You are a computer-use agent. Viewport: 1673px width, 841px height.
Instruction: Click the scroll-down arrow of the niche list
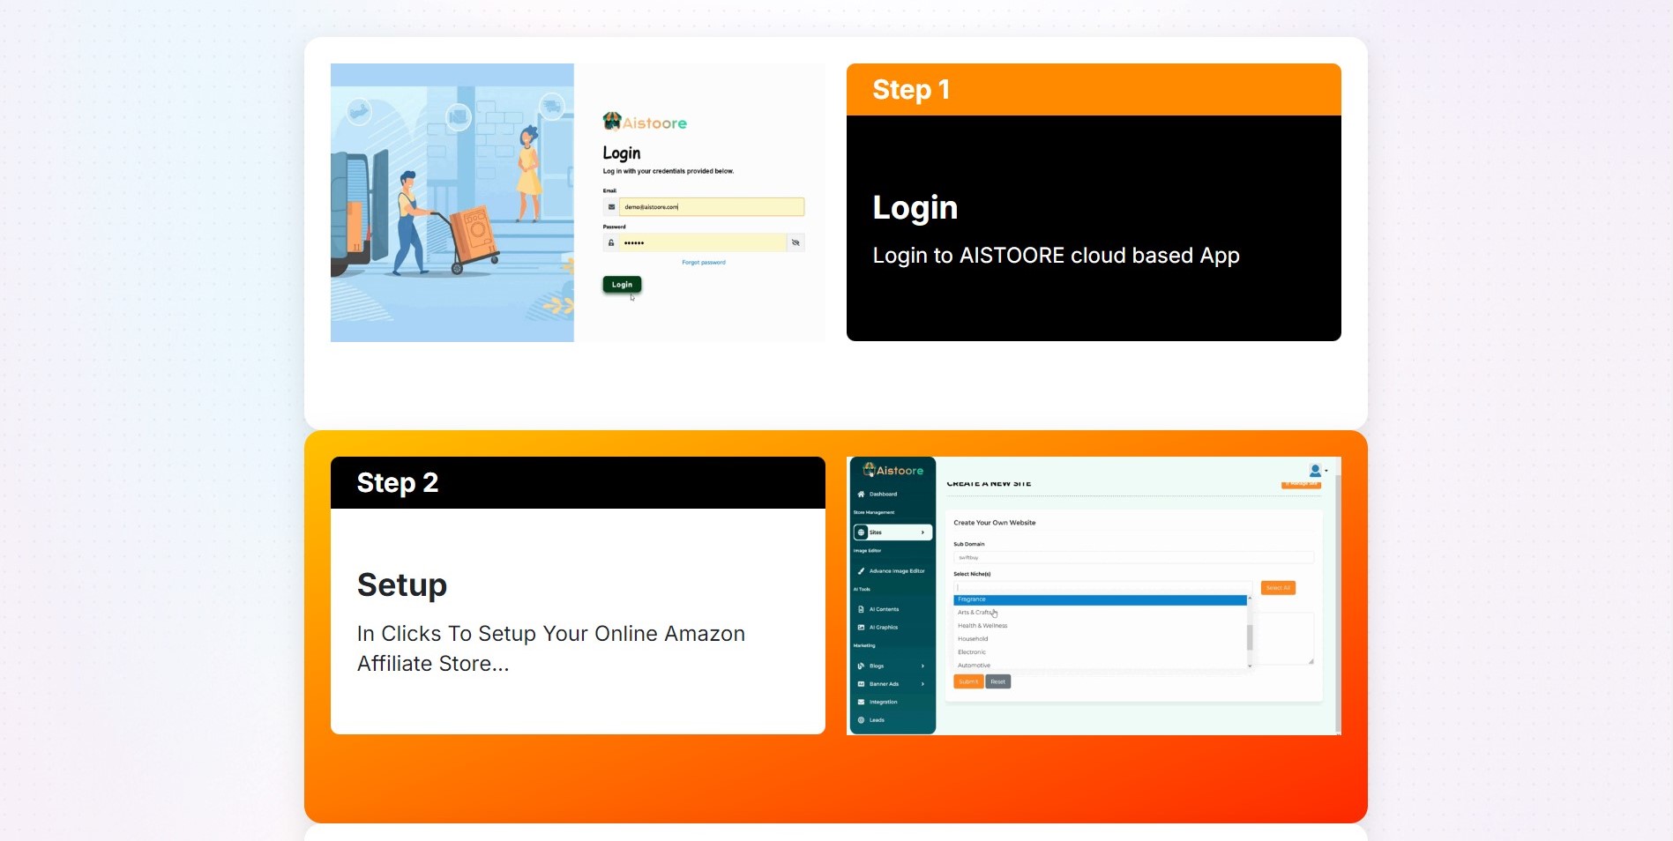[x=1250, y=666]
